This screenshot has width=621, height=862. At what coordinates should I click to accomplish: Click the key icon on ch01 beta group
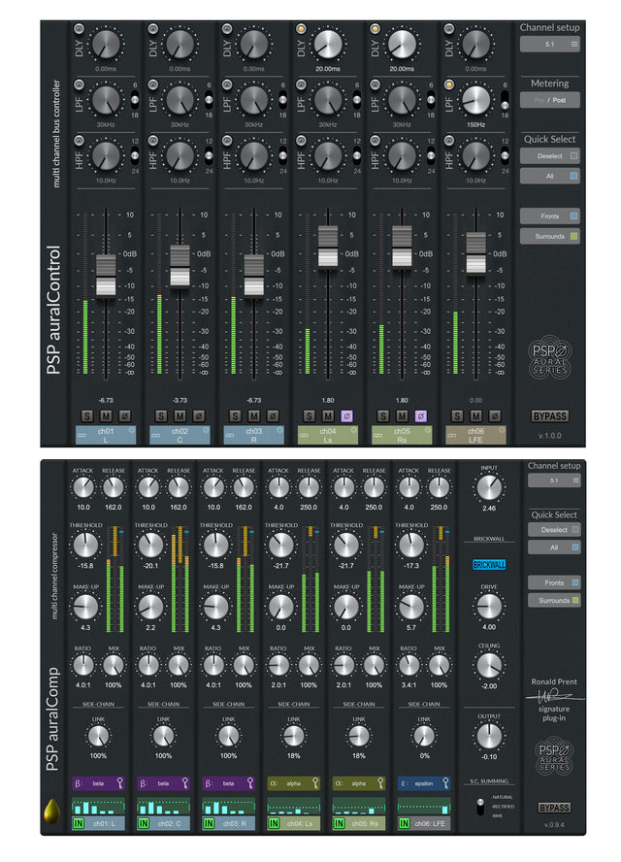tap(120, 782)
